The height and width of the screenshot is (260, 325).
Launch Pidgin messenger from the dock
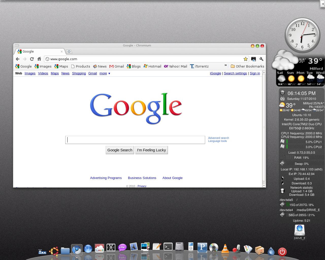pyautogui.click(x=122, y=247)
